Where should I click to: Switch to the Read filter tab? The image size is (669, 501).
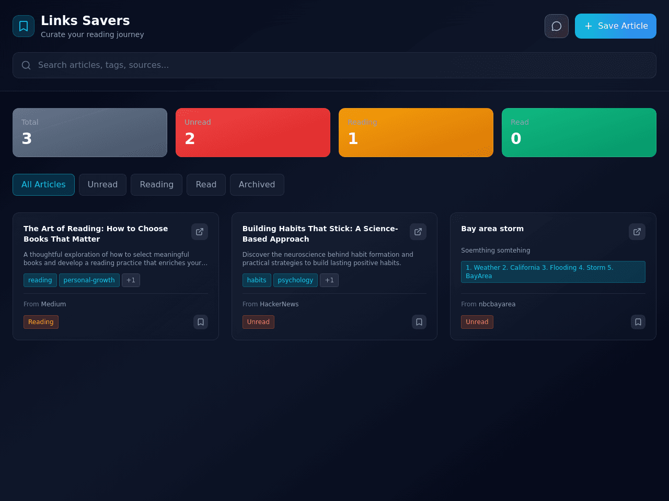[x=206, y=185]
